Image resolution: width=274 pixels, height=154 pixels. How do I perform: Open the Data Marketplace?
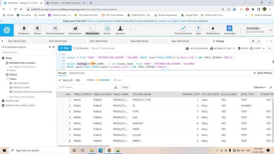(x=55, y=30)
